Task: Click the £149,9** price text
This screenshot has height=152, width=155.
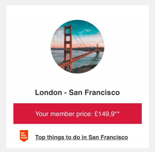Action: click(x=107, y=114)
